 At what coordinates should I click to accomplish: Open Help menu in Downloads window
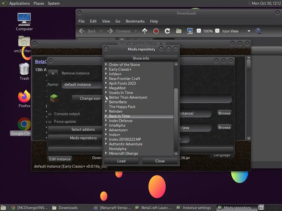pos(154,21)
